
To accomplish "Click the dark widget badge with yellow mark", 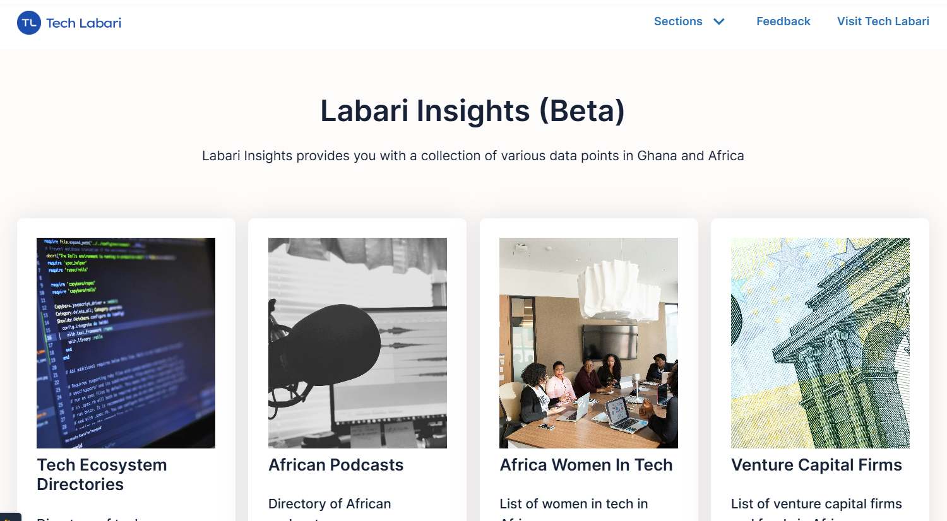I will pos(9,517).
